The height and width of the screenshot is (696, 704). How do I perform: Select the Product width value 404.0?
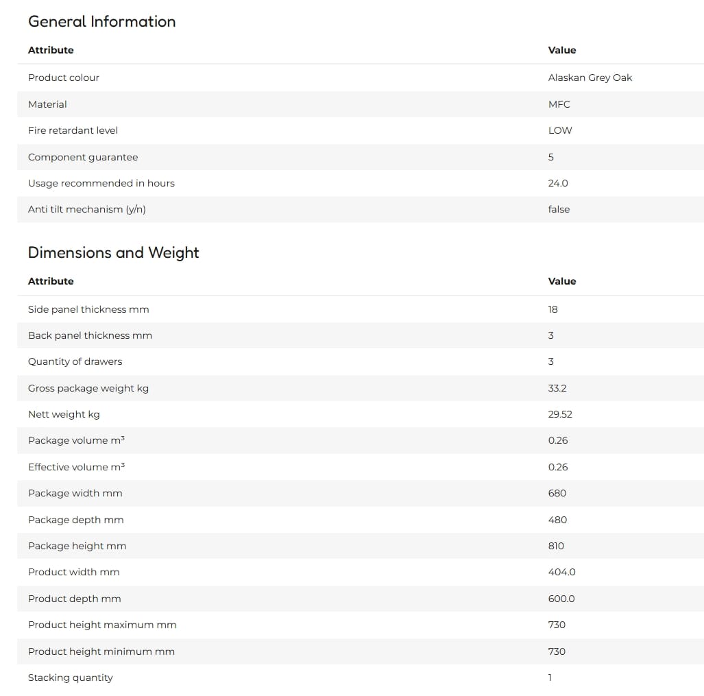(561, 572)
